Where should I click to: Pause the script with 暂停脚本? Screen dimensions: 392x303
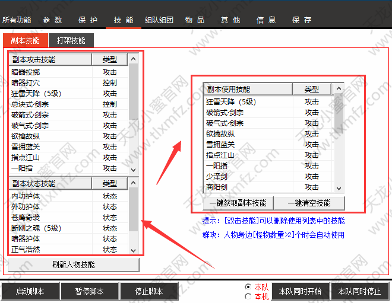pyautogui.click(x=90, y=291)
